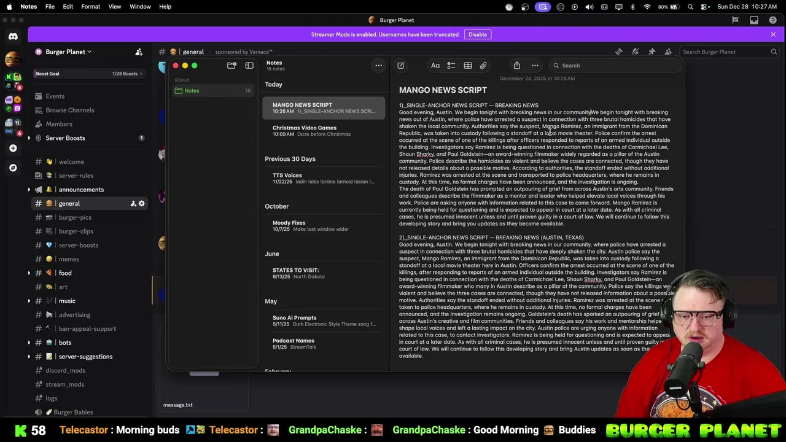Disable Streamer Mode button
Image resolution: width=786 pixels, height=442 pixels.
pos(477,34)
